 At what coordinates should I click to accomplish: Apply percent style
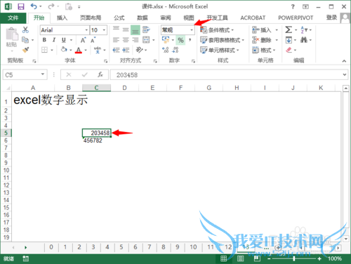[x=180, y=40]
